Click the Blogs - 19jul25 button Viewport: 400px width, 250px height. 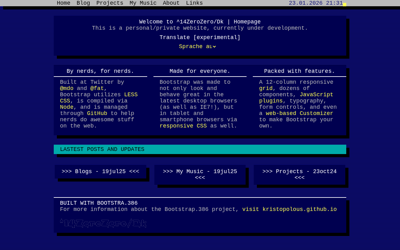pos(100,172)
